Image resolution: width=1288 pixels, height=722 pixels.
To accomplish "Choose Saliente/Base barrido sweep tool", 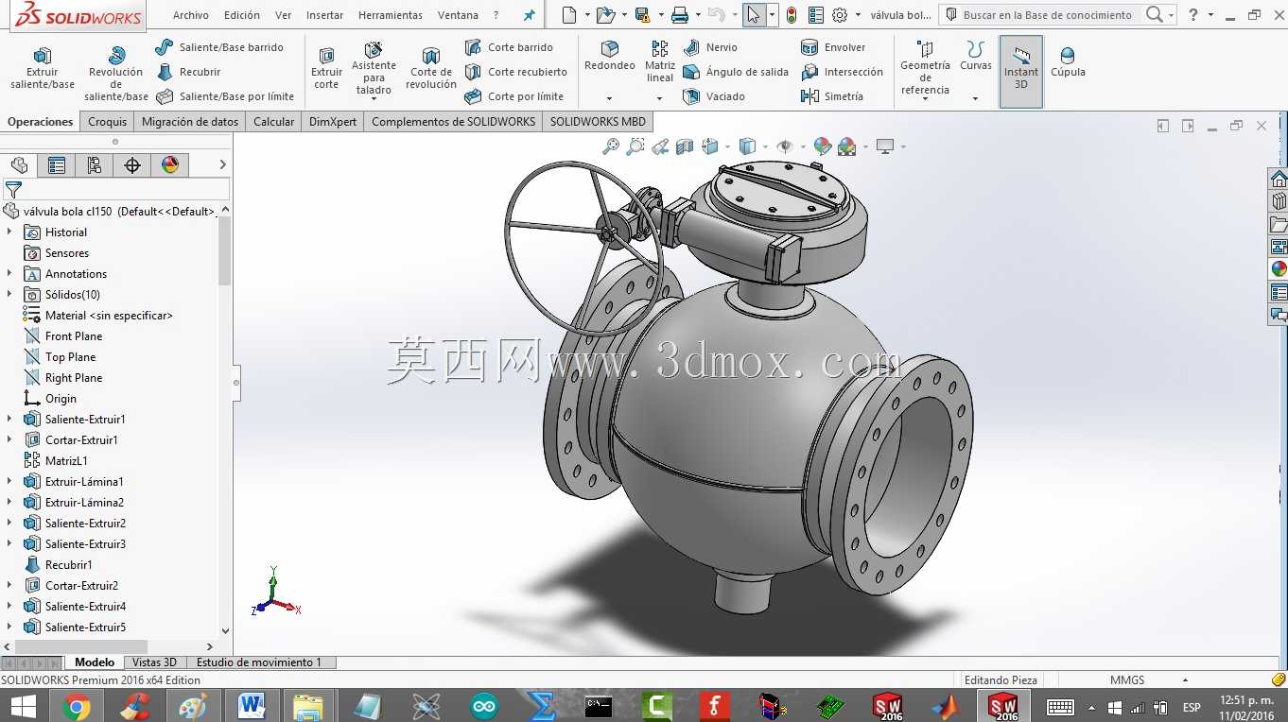I will (x=219, y=47).
